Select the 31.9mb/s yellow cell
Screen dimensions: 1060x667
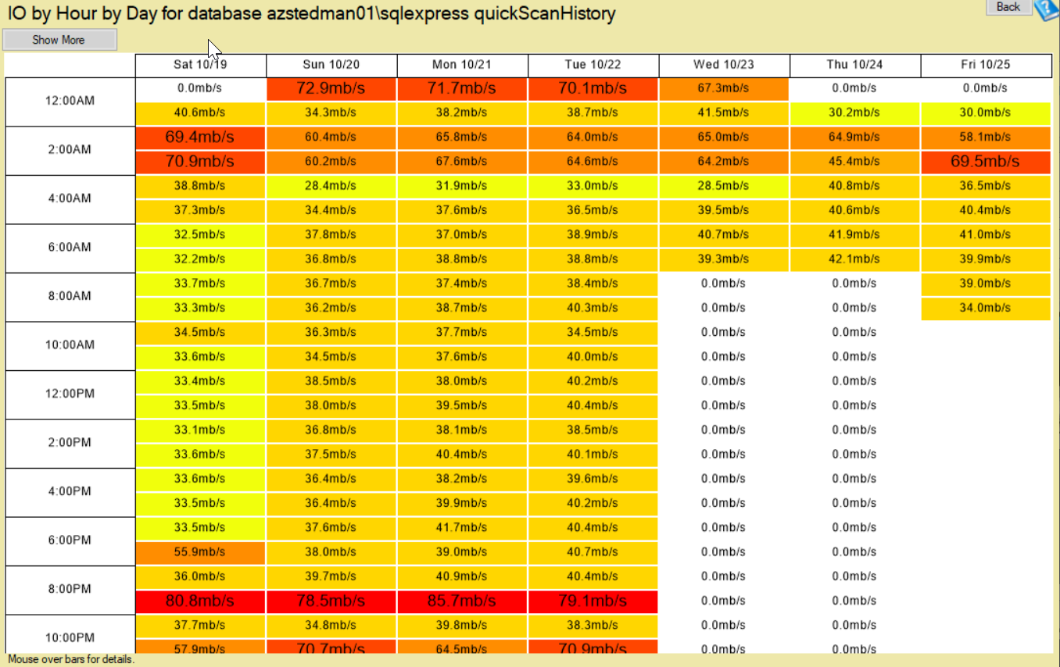point(462,186)
